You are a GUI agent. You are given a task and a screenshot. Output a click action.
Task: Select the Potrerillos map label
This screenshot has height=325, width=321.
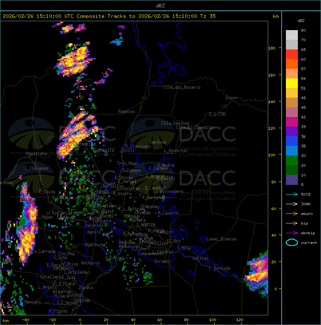[x=64, y=213]
